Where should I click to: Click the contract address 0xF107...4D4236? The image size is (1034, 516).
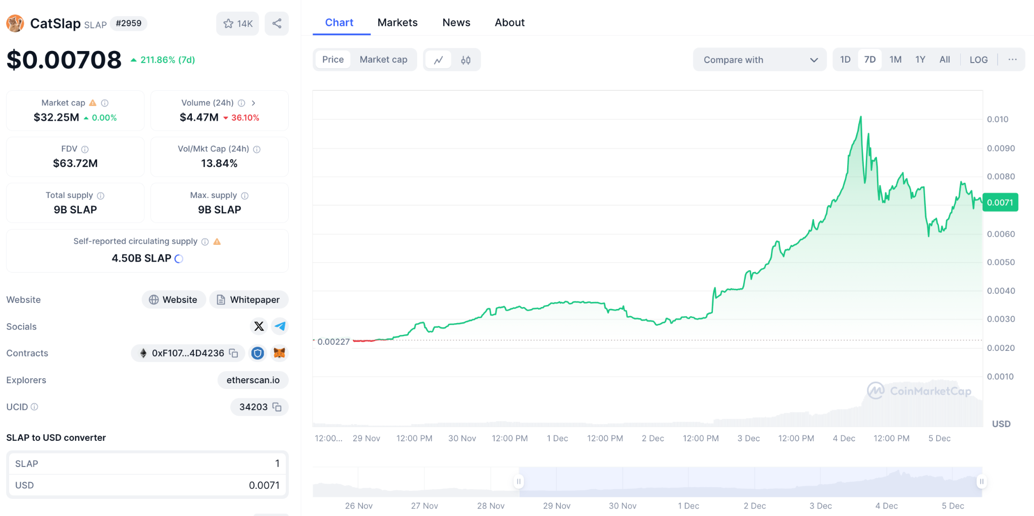(x=188, y=353)
